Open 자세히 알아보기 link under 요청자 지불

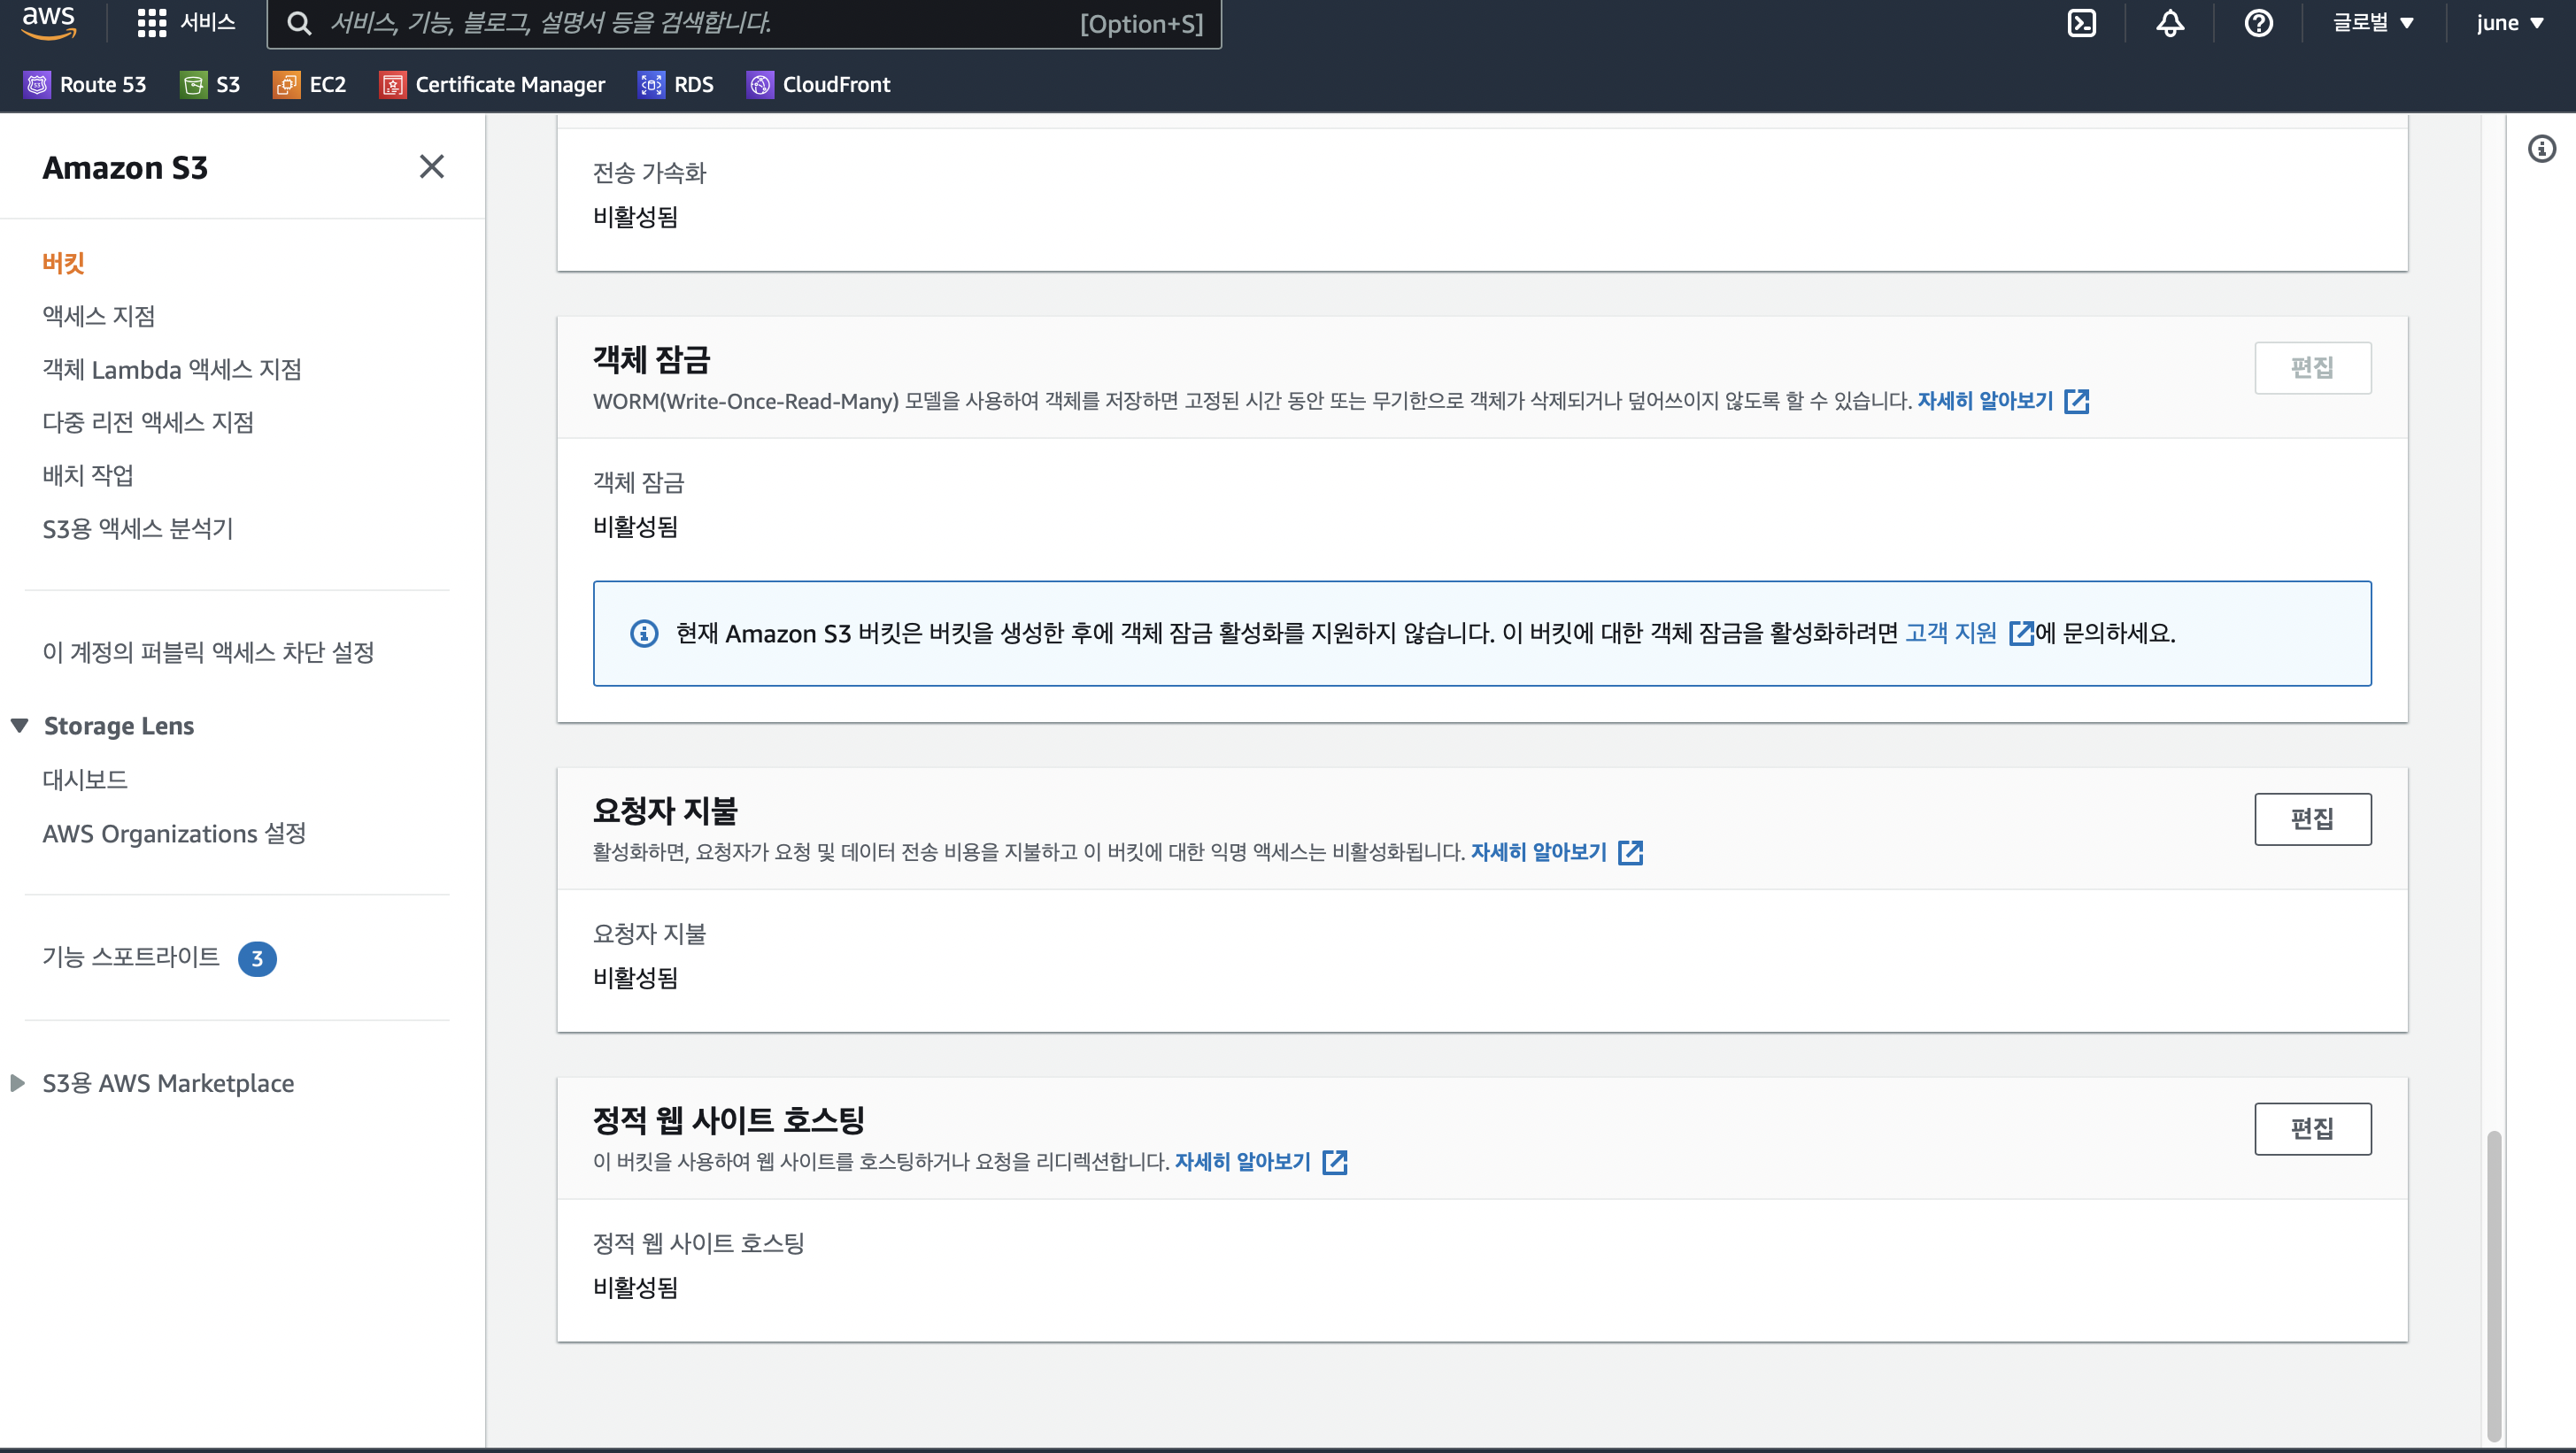(1539, 852)
